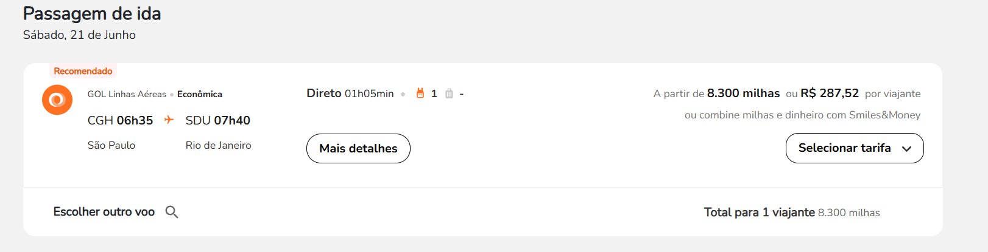Open the Selecionar tarifa dropdown
988x252 pixels.
click(855, 148)
